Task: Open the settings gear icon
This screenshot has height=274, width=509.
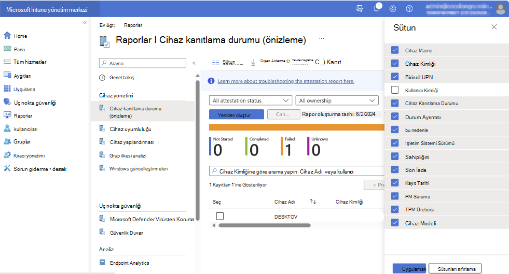Action: [x=393, y=8]
